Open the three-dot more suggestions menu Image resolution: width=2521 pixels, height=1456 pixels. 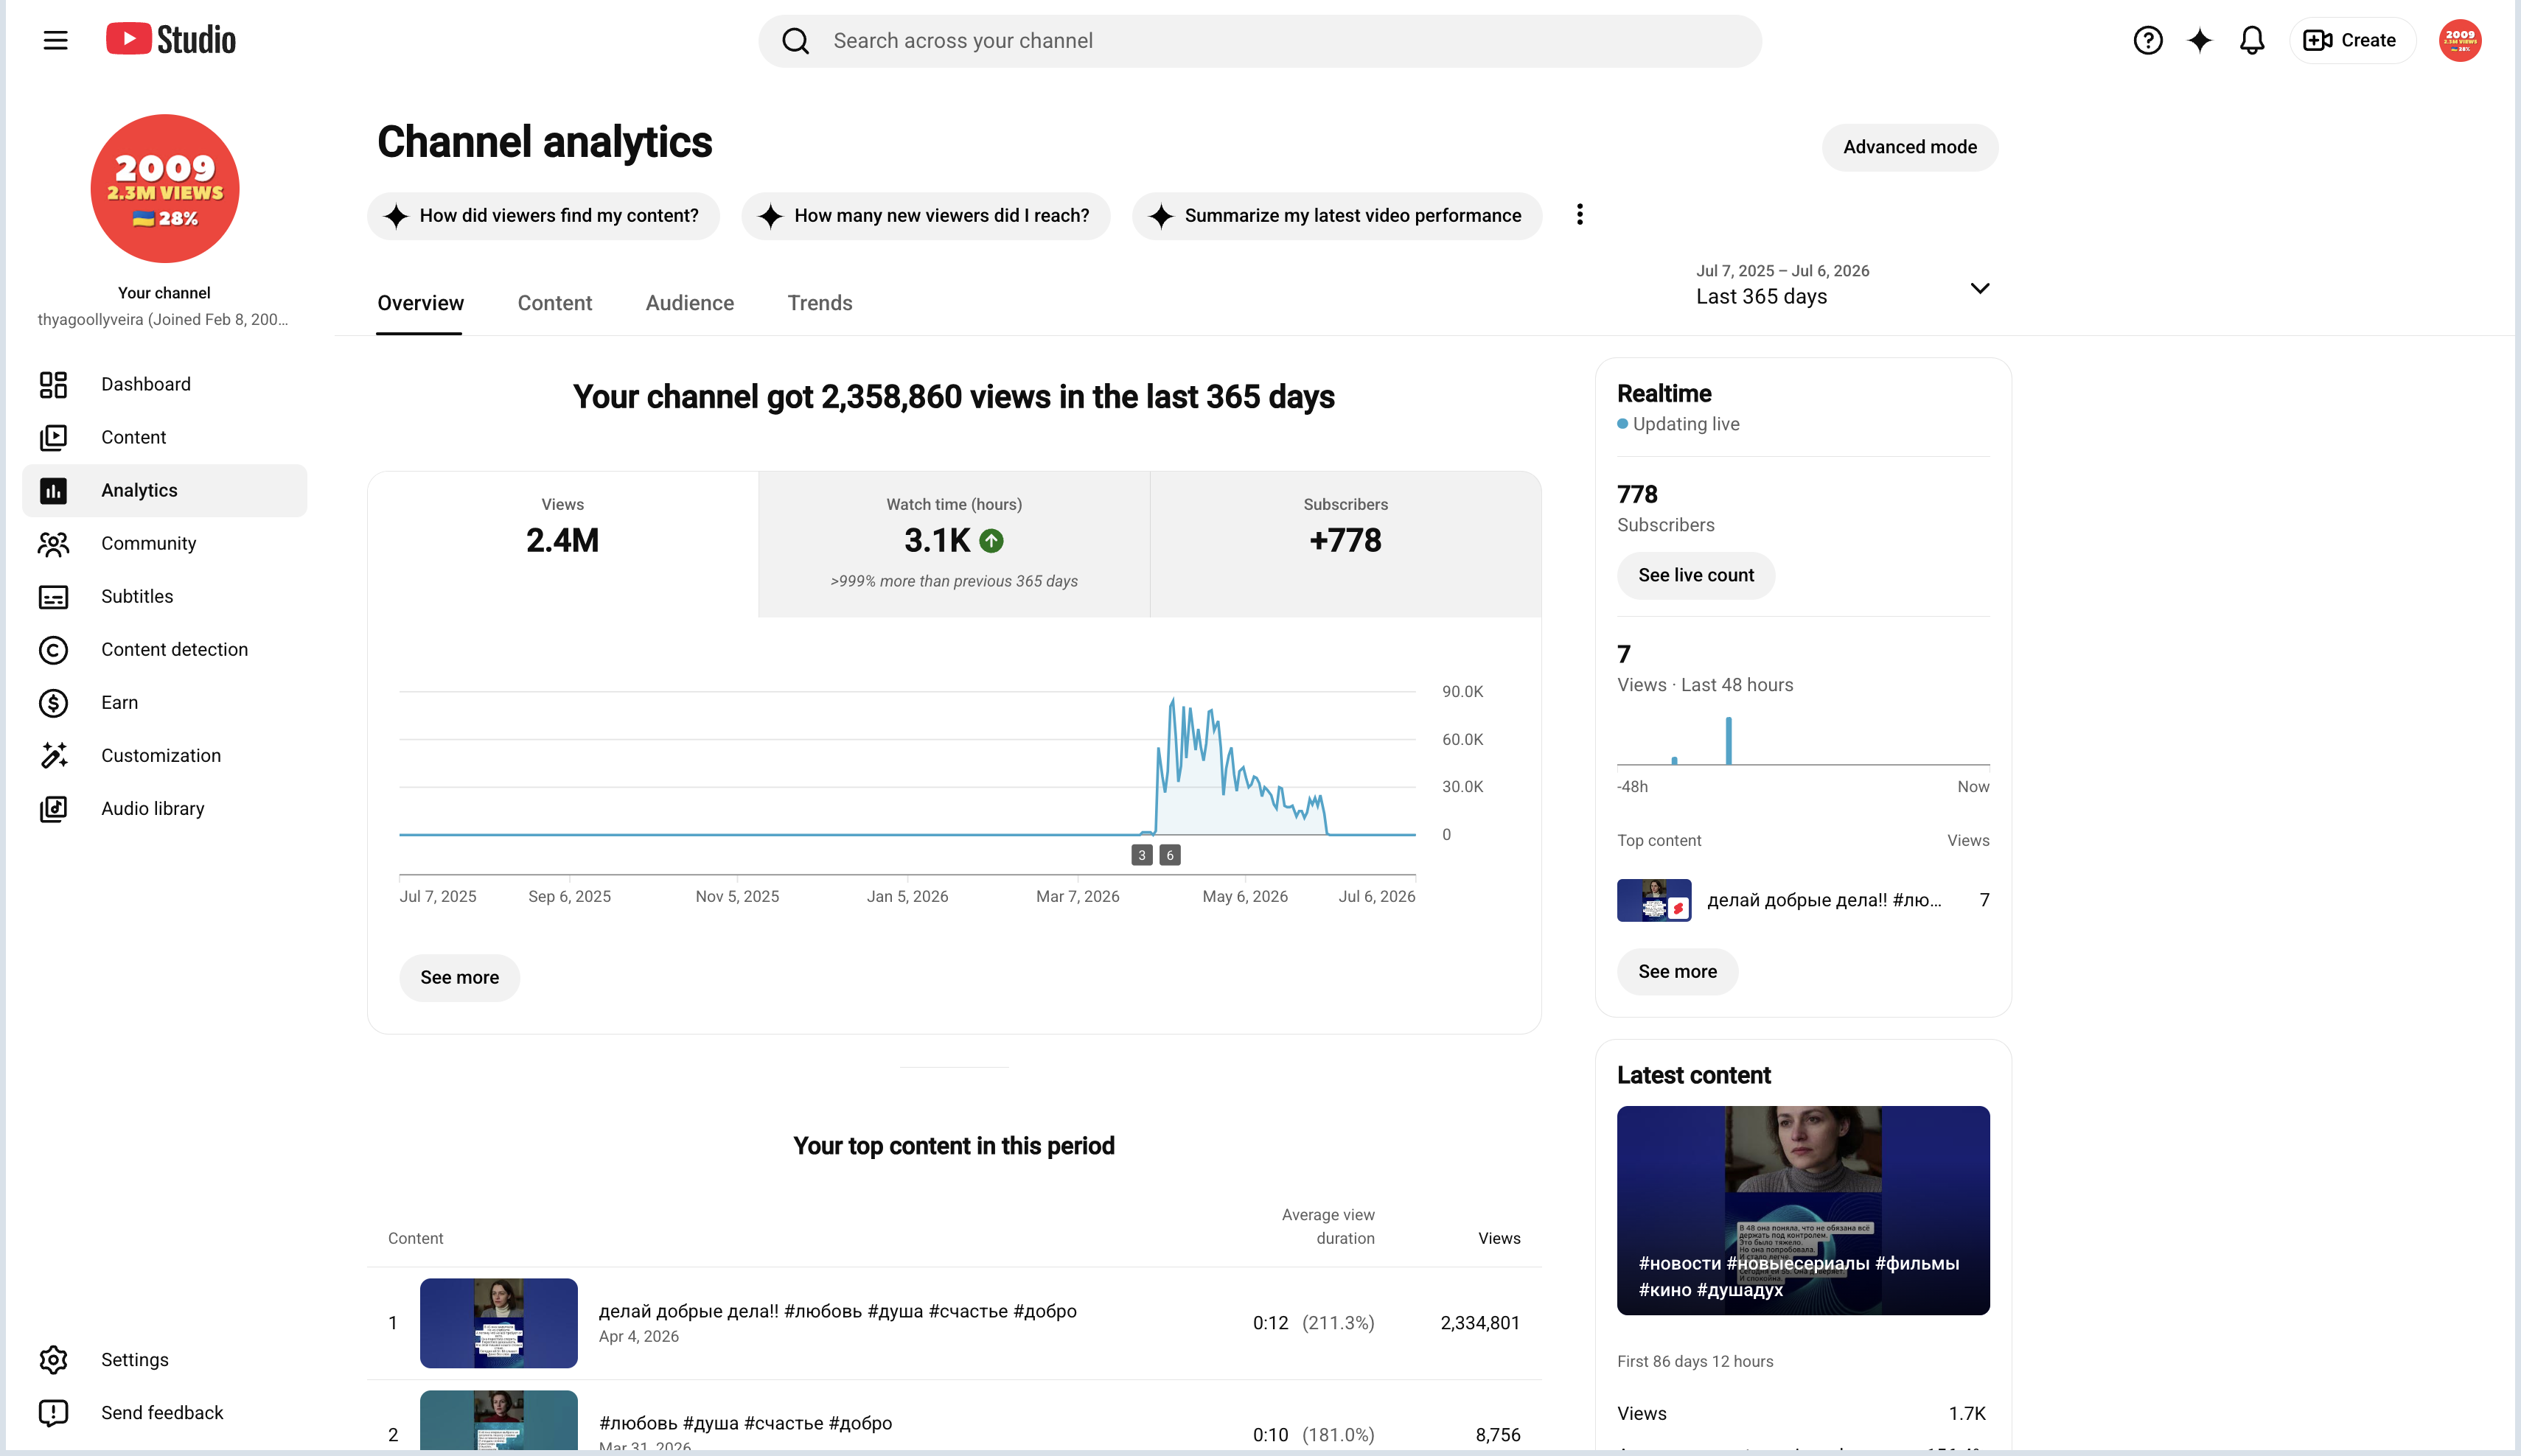(1580, 215)
